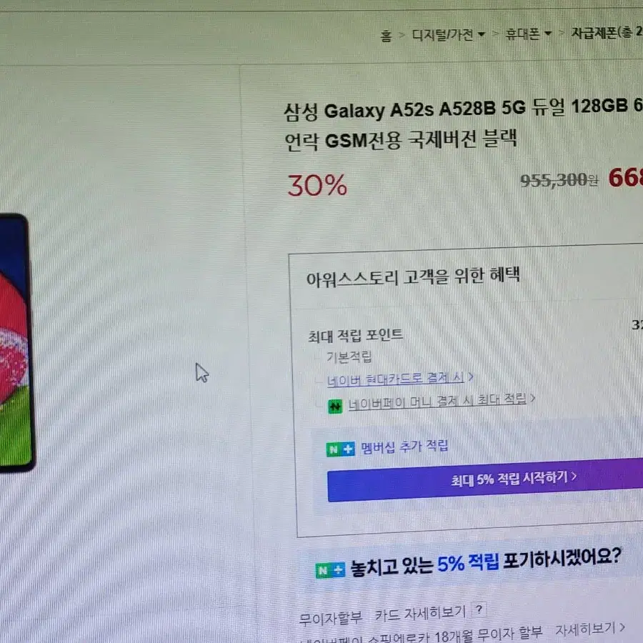Click the arrow after 네이버페이 머니 결제 시 최대 적립
643x643 pixels.
click(532, 397)
